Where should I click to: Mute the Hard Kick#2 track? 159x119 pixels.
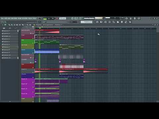point(33,58)
